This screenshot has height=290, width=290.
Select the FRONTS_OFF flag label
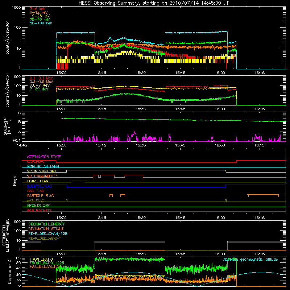(38, 206)
